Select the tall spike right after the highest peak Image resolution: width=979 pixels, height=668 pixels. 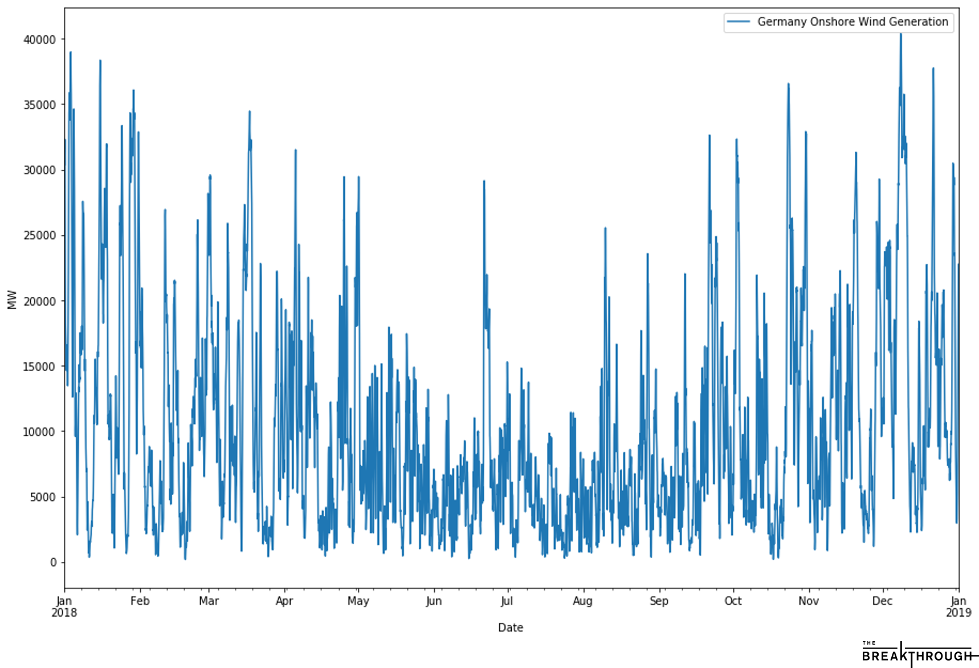[933, 69]
